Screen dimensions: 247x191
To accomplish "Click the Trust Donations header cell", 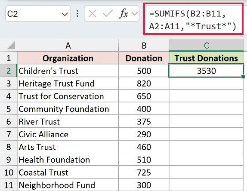I will tap(206, 58).
